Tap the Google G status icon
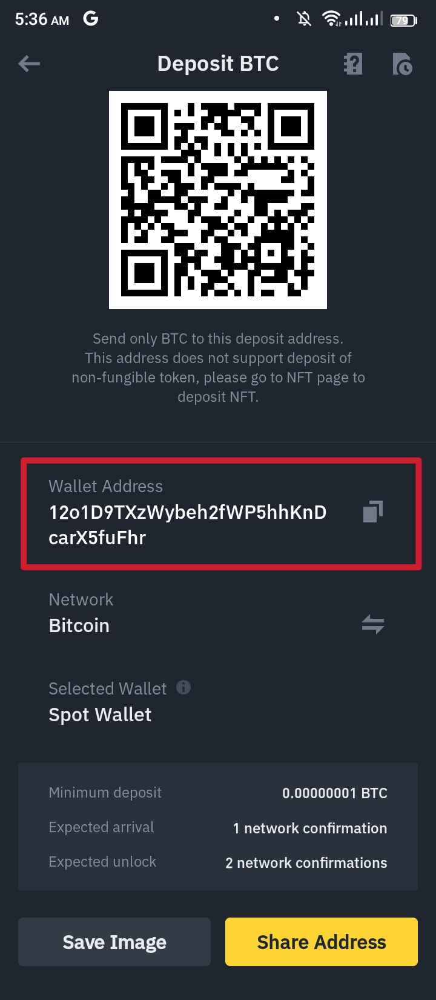 tap(91, 19)
